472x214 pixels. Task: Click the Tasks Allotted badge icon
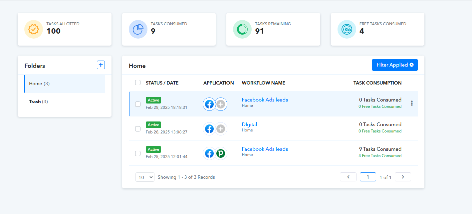[34, 29]
